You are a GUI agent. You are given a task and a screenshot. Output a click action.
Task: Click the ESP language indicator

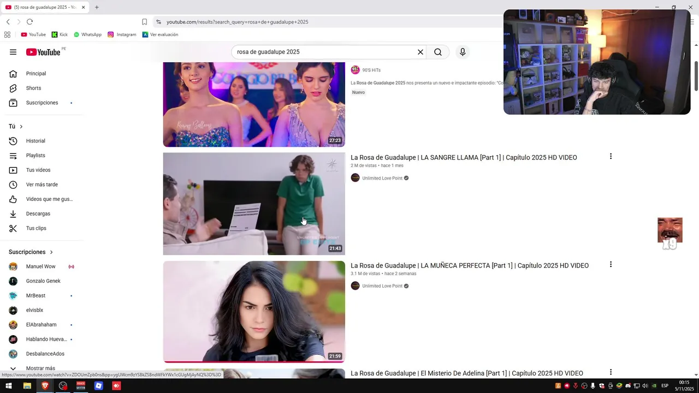(x=665, y=386)
